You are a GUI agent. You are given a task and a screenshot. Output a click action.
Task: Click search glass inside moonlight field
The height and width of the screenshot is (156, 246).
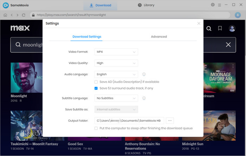pyautogui.click(x=18, y=45)
